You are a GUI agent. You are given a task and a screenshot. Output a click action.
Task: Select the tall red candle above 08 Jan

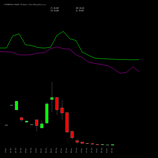pyautogui.click(x=67, y=122)
